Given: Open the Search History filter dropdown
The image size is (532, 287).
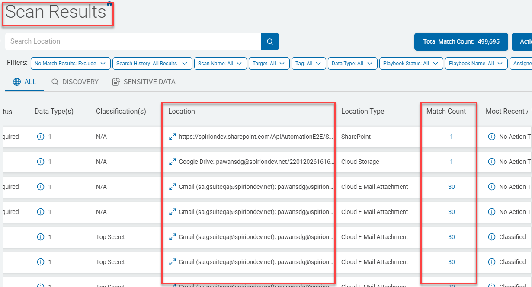Looking at the screenshot, I should tap(152, 64).
